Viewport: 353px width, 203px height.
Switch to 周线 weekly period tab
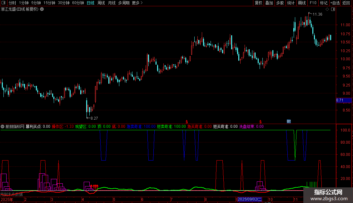tap(101, 3)
